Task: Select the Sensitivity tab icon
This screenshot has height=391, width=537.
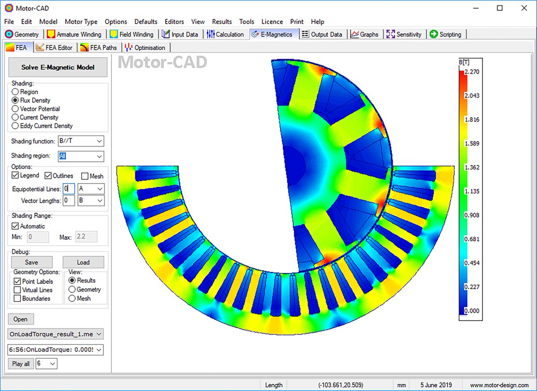Action: click(391, 34)
